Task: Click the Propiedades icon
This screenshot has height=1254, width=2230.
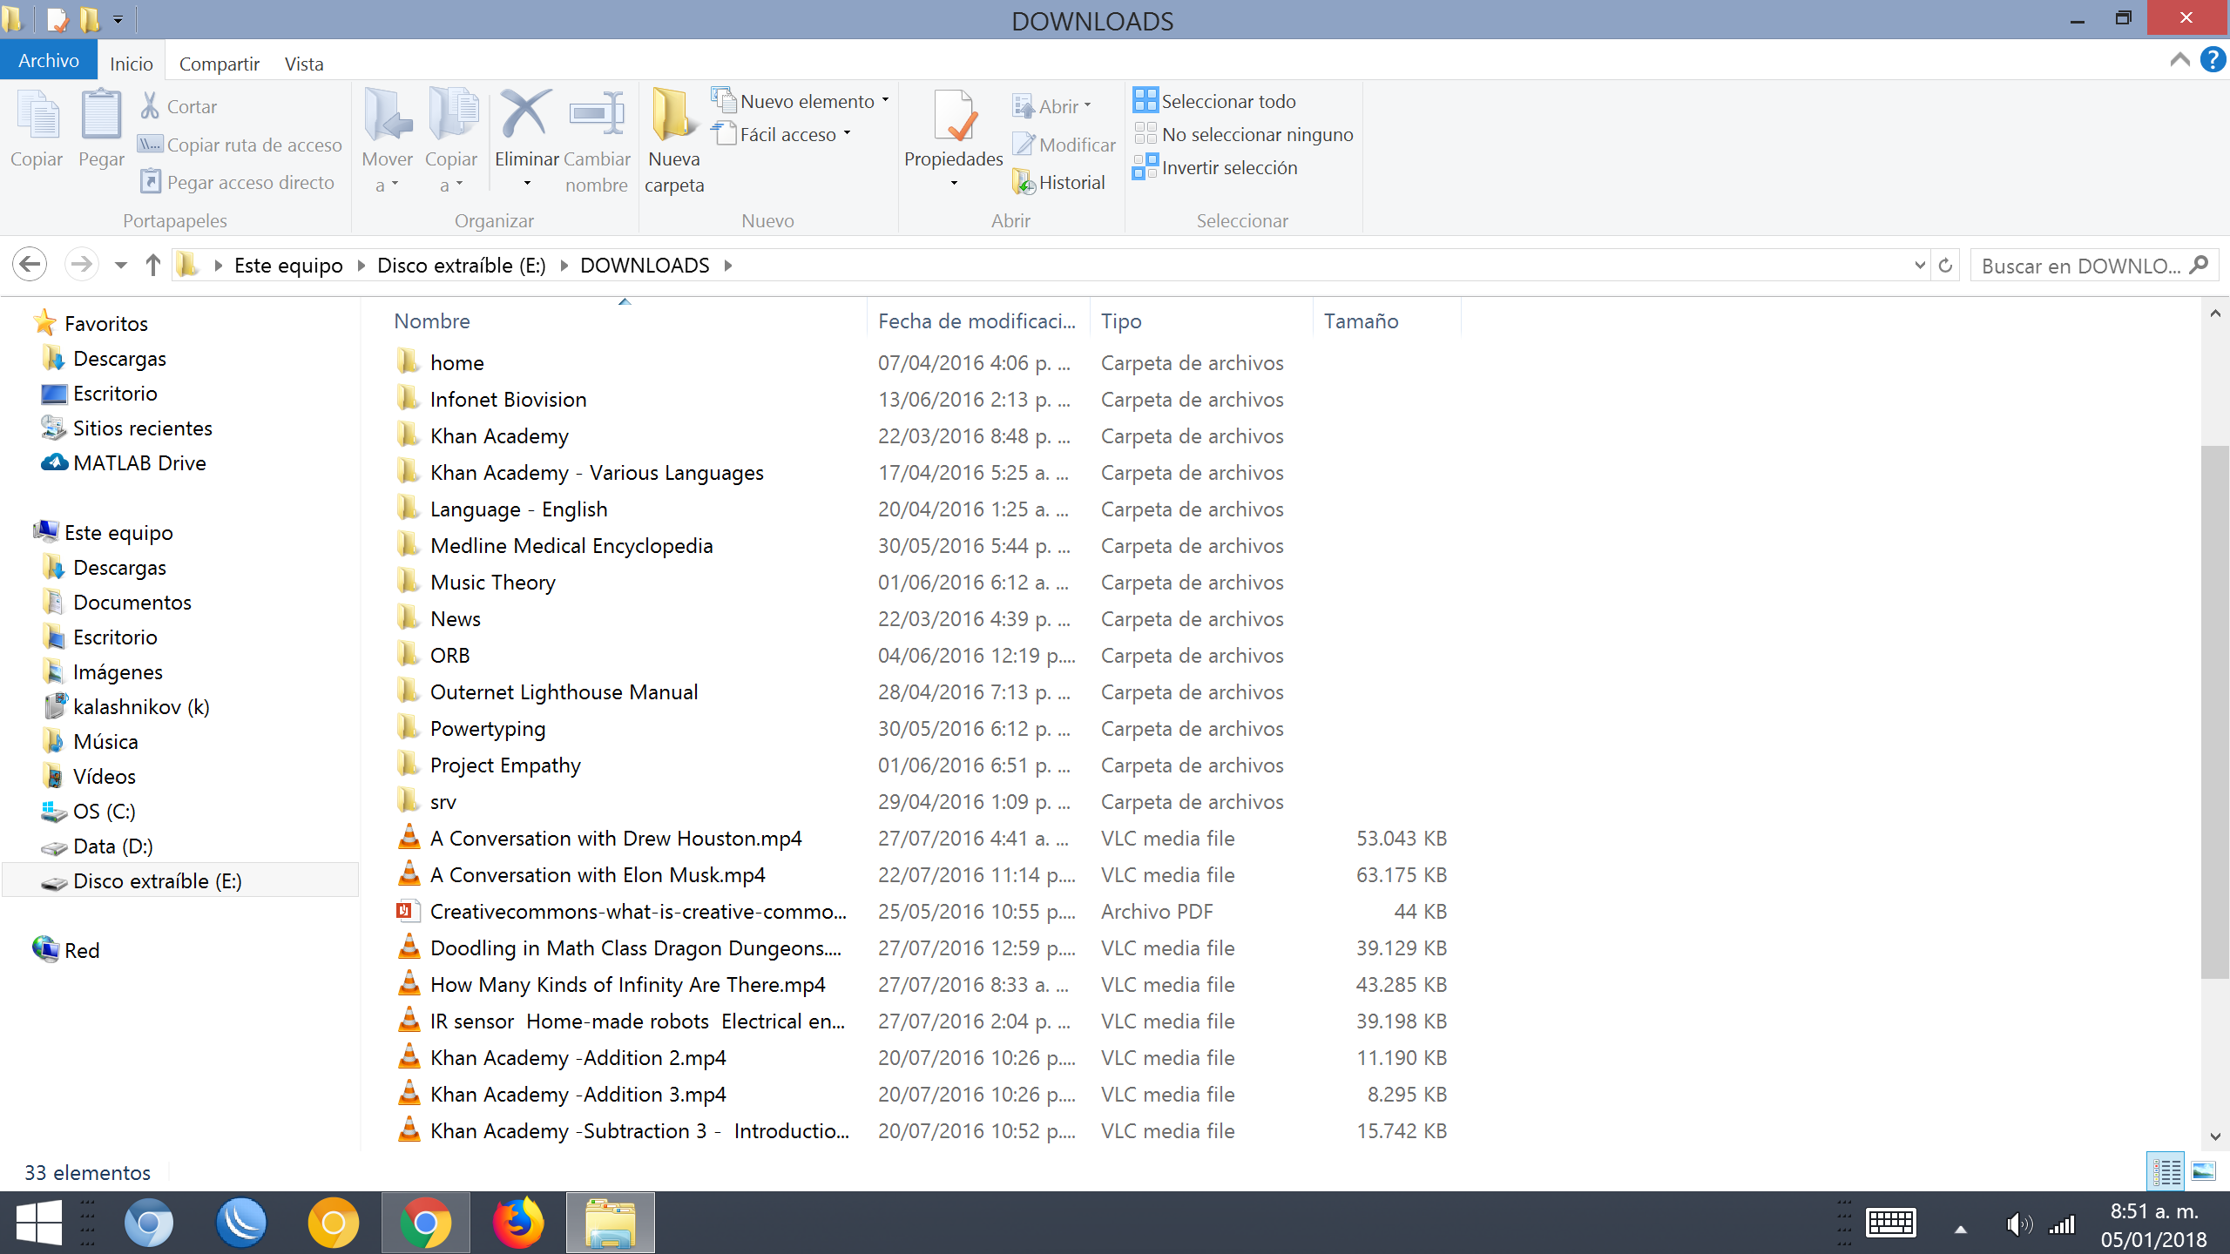Action: click(x=954, y=116)
